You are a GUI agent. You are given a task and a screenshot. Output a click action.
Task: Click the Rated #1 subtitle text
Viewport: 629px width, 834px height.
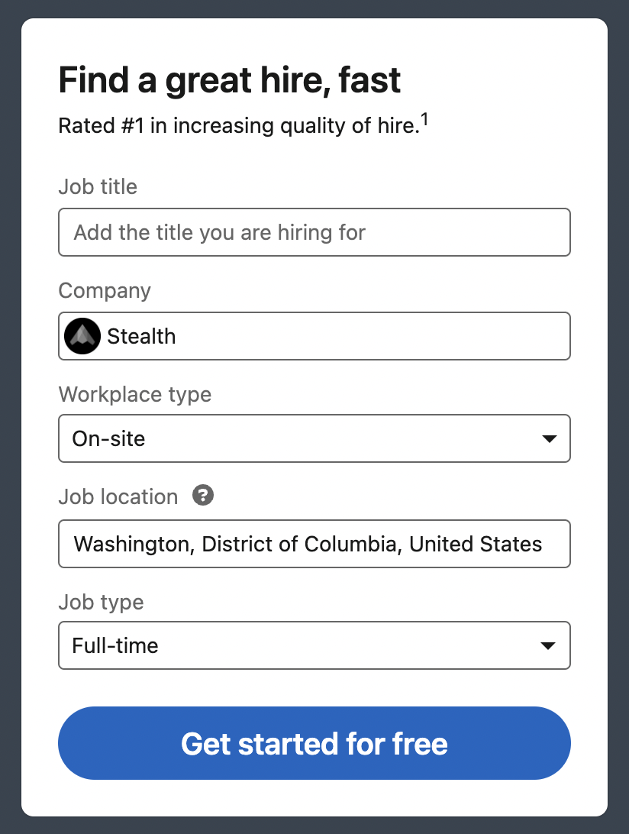click(239, 126)
